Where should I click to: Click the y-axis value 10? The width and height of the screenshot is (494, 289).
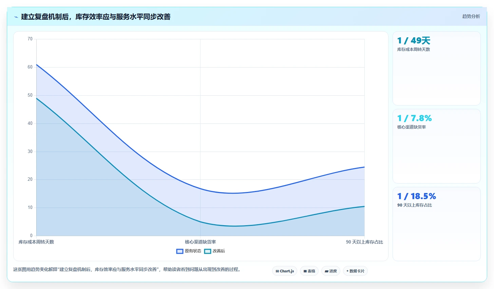tap(30, 208)
